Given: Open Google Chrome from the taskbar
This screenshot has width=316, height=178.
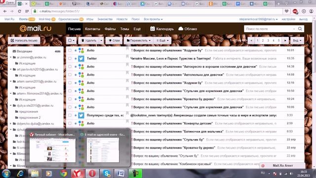Looking at the screenshot, I should click(64, 174).
